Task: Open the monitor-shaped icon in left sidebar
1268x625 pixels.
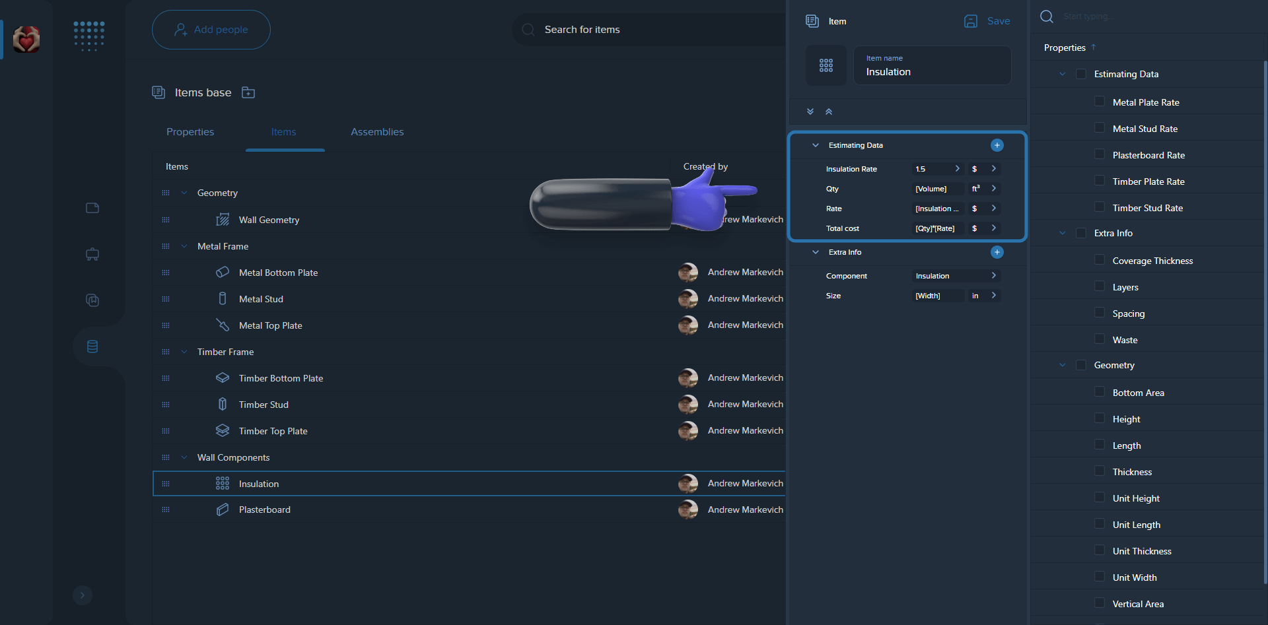Action: click(x=92, y=254)
